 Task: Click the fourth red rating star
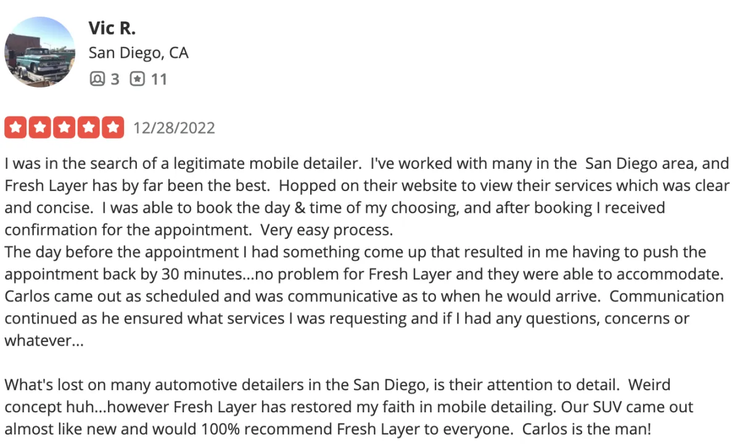click(x=88, y=128)
